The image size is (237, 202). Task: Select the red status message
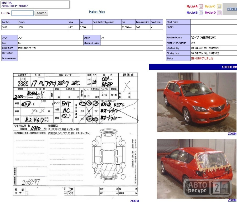pyautogui.click(x=202, y=58)
